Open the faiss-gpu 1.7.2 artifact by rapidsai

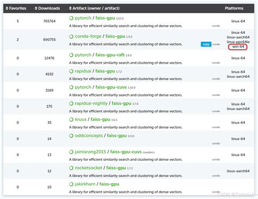105,71
